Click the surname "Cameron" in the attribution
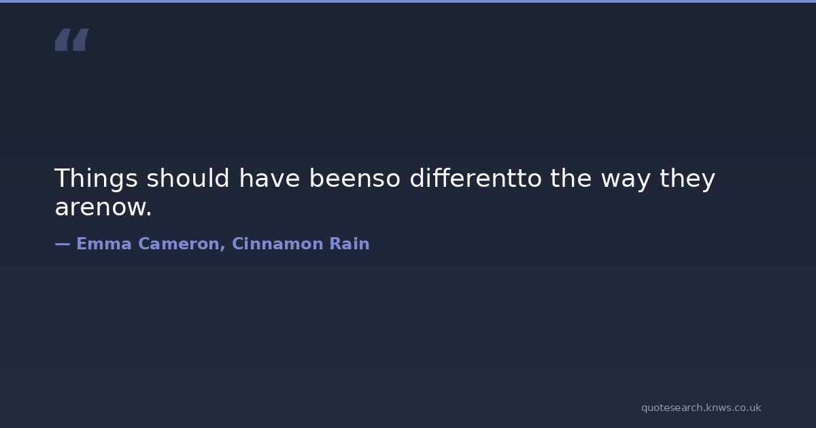This screenshot has height=428, width=816. click(182, 244)
